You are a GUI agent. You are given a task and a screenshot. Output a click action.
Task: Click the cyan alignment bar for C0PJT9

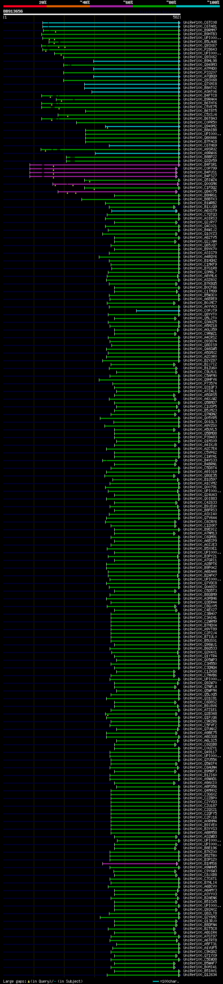158,311
